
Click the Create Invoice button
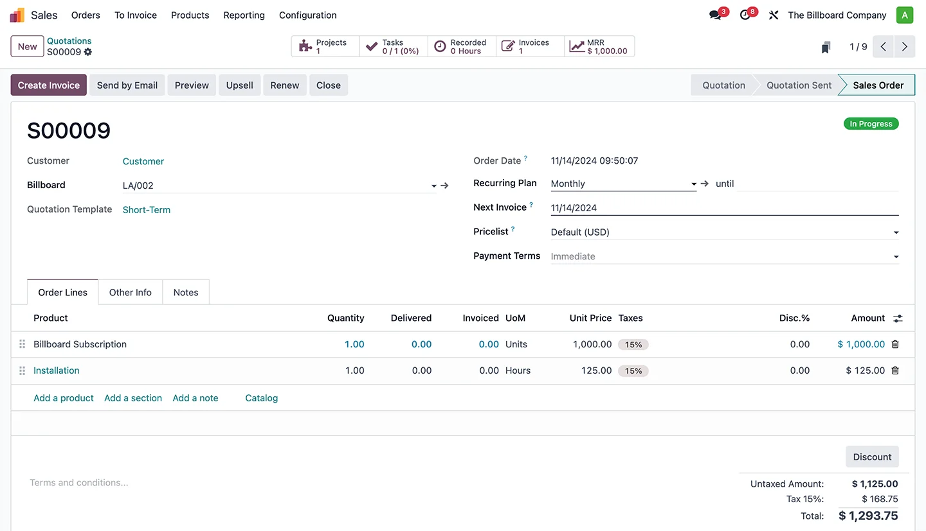pyautogui.click(x=49, y=85)
